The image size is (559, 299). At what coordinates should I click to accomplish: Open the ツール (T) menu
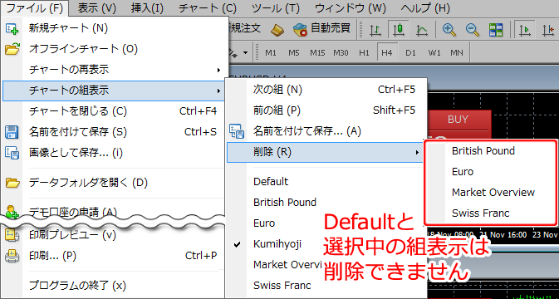coord(276,7)
